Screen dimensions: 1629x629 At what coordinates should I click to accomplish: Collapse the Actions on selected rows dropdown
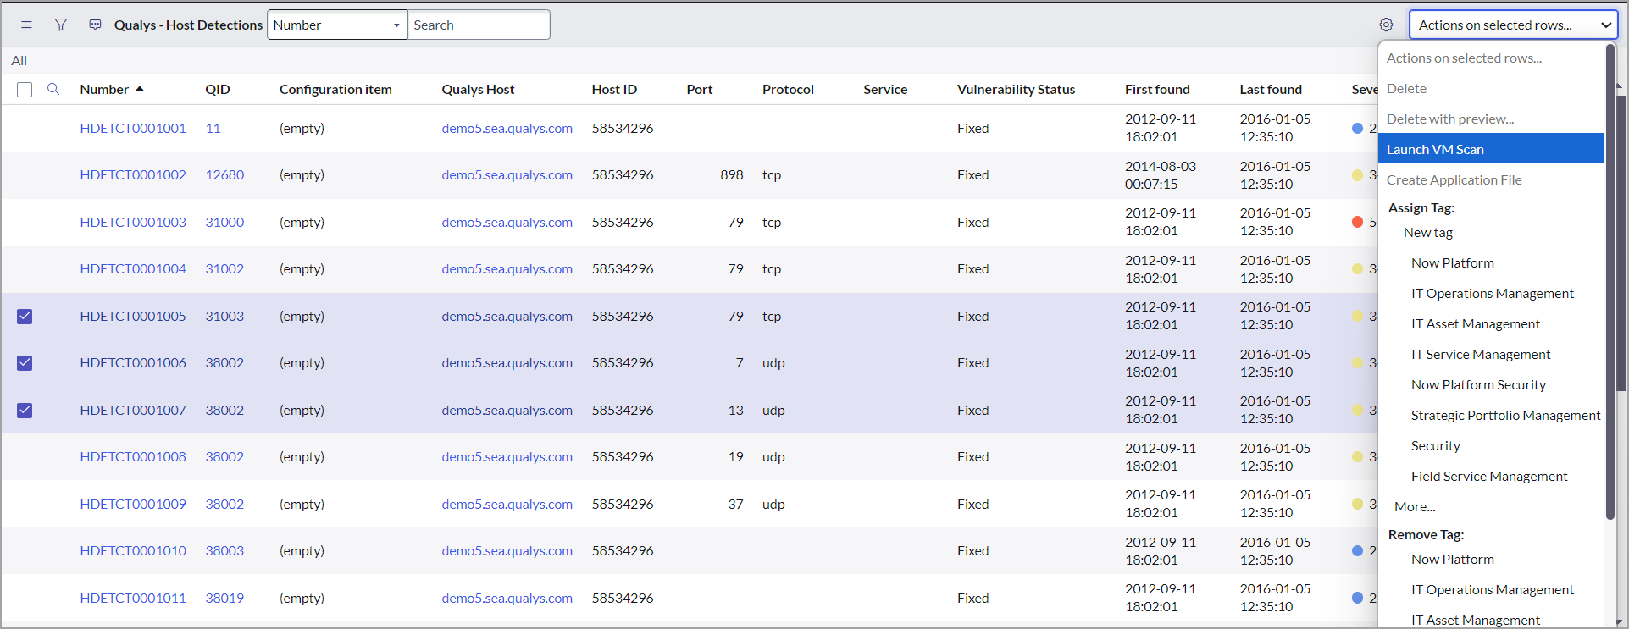(1513, 25)
